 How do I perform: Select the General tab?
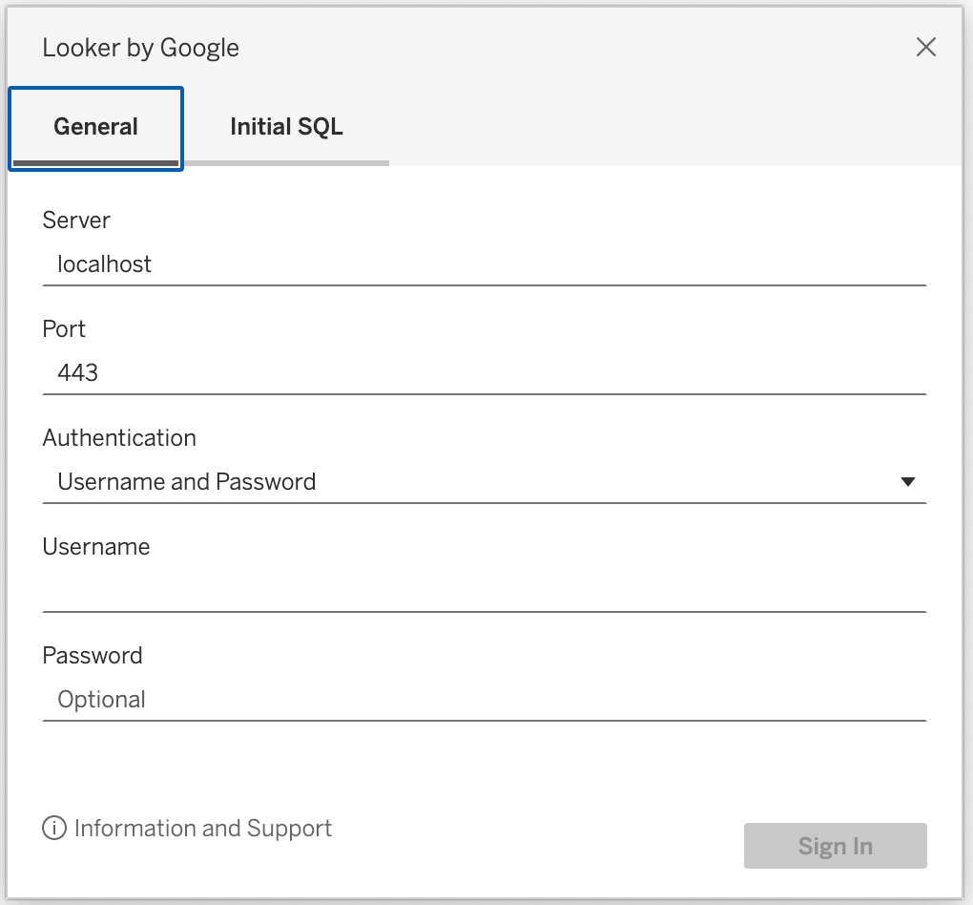(x=94, y=126)
